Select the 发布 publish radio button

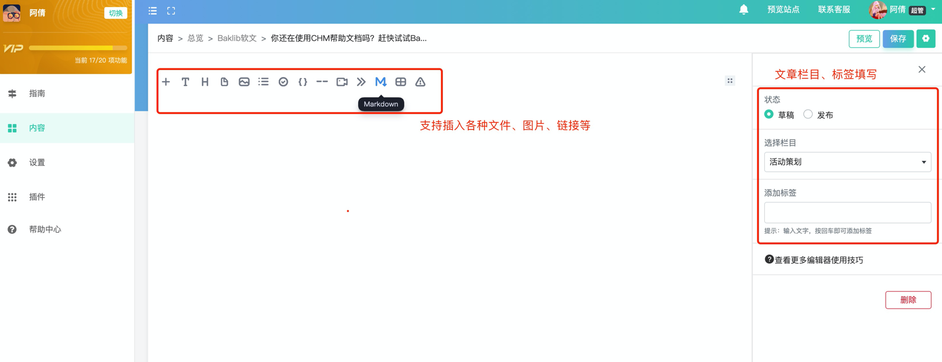click(x=808, y=114)
